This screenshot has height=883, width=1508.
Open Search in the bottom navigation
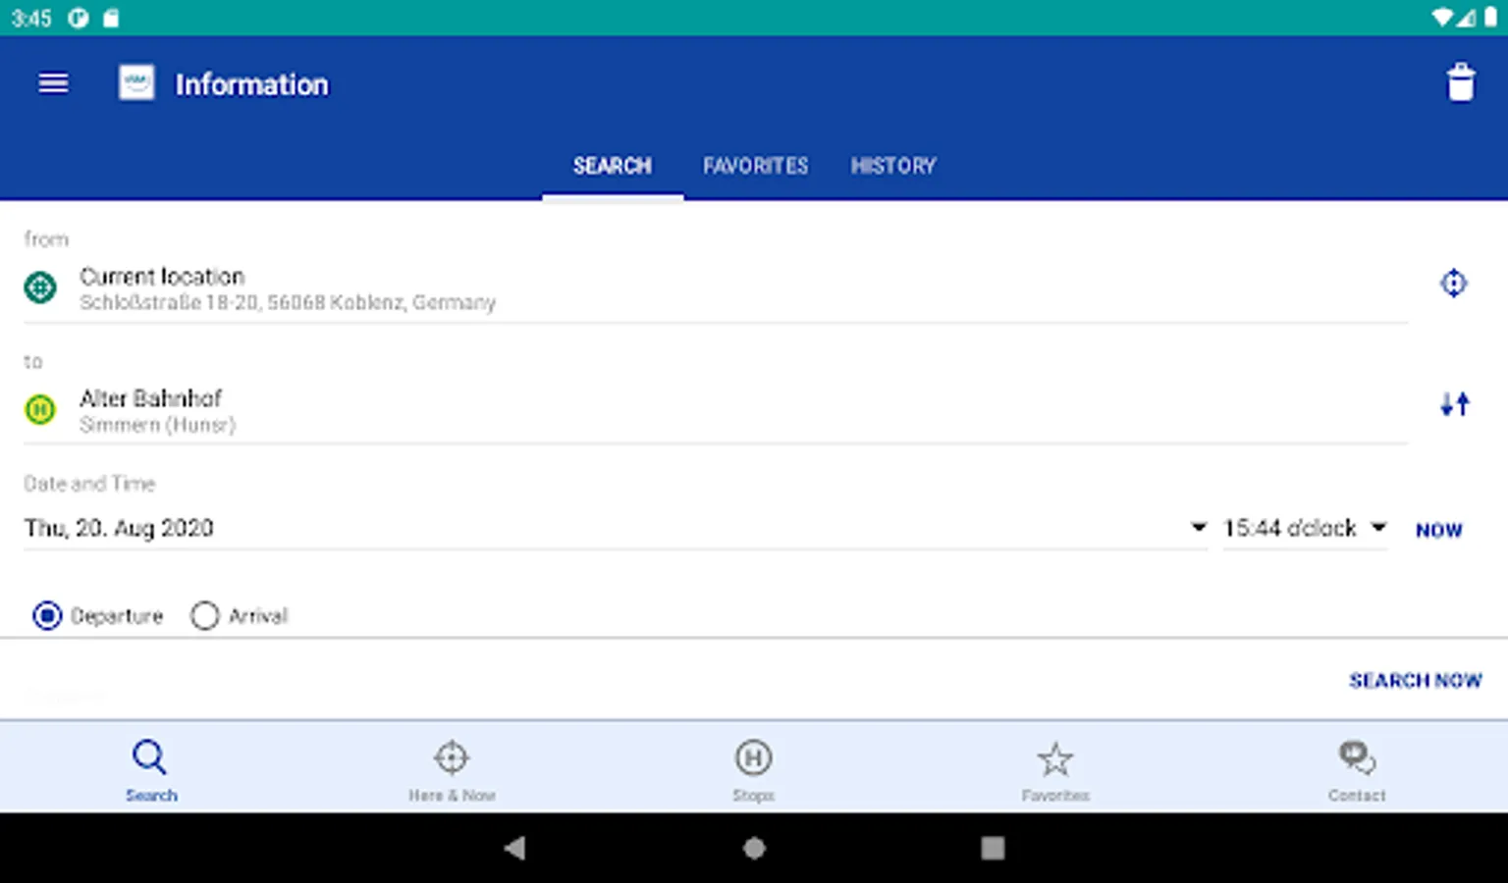point(151,770)
